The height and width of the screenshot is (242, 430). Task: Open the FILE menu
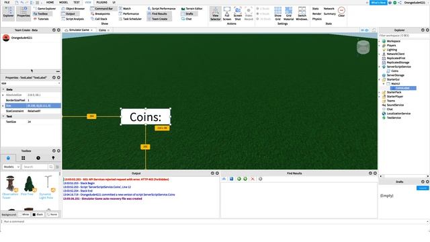click(x=7, y=3)
